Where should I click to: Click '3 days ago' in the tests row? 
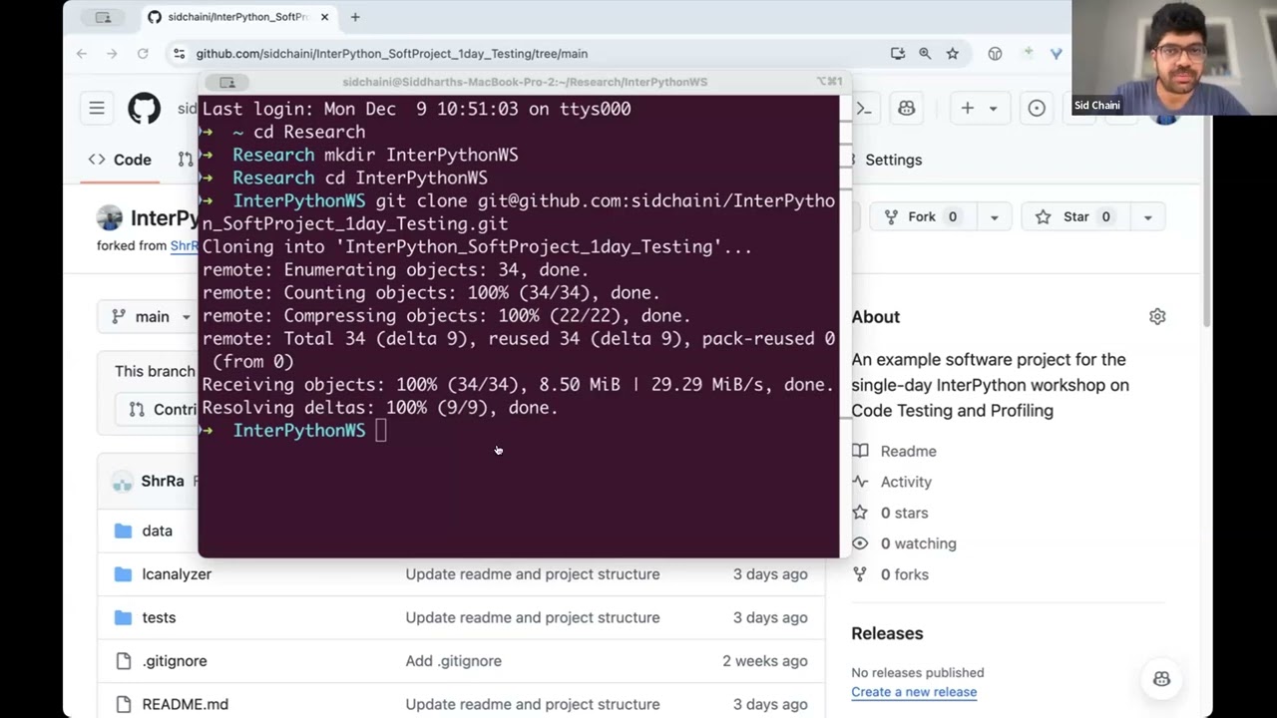point(770,617)
